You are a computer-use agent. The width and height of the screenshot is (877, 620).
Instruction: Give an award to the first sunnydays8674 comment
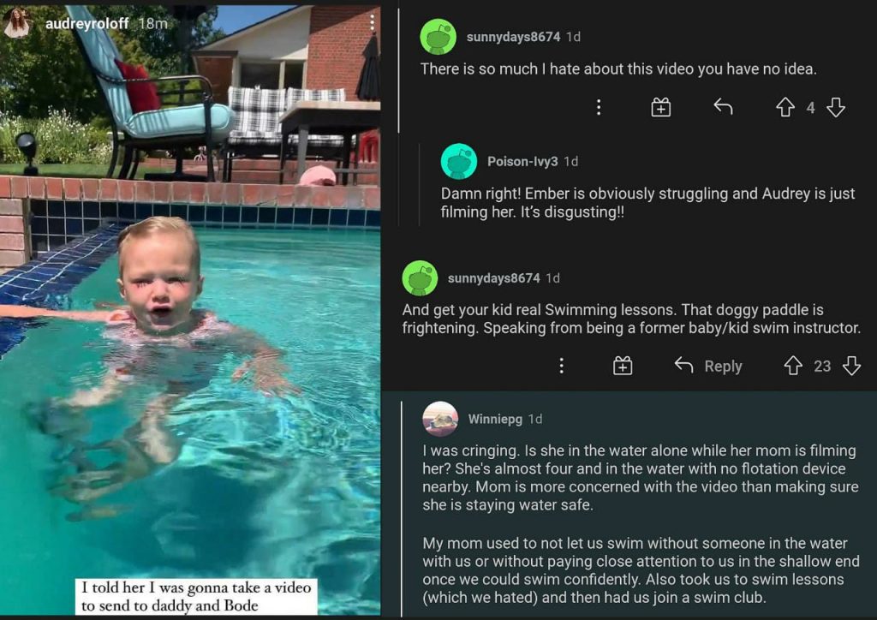point(660,107)
